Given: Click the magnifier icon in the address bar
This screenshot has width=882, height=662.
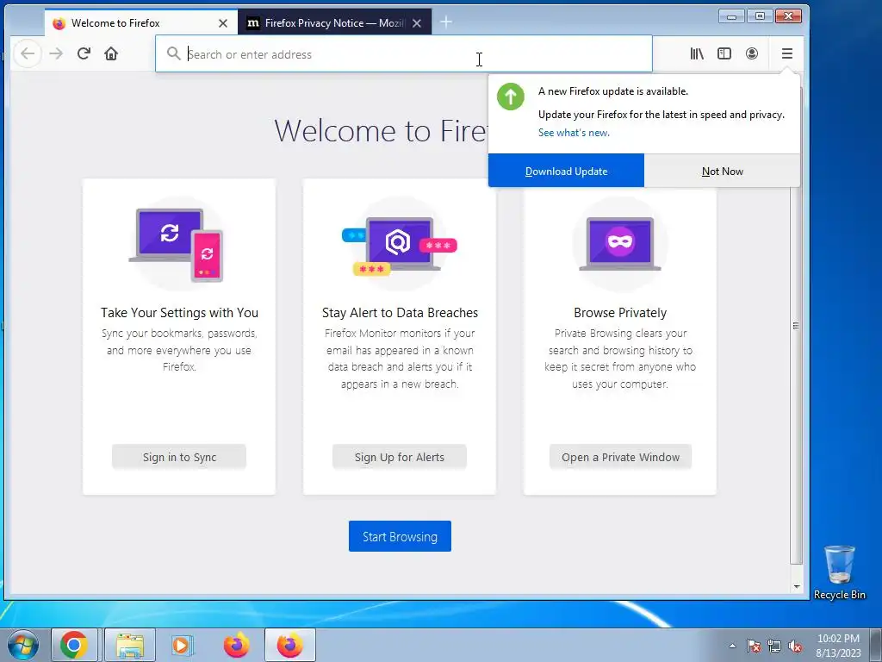Looking at the screenshot, I should [x=173, y=53].
